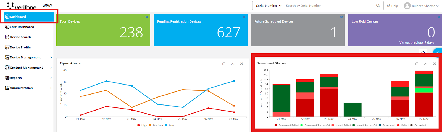Open the Kuldeep Sharma user menu

425,6
